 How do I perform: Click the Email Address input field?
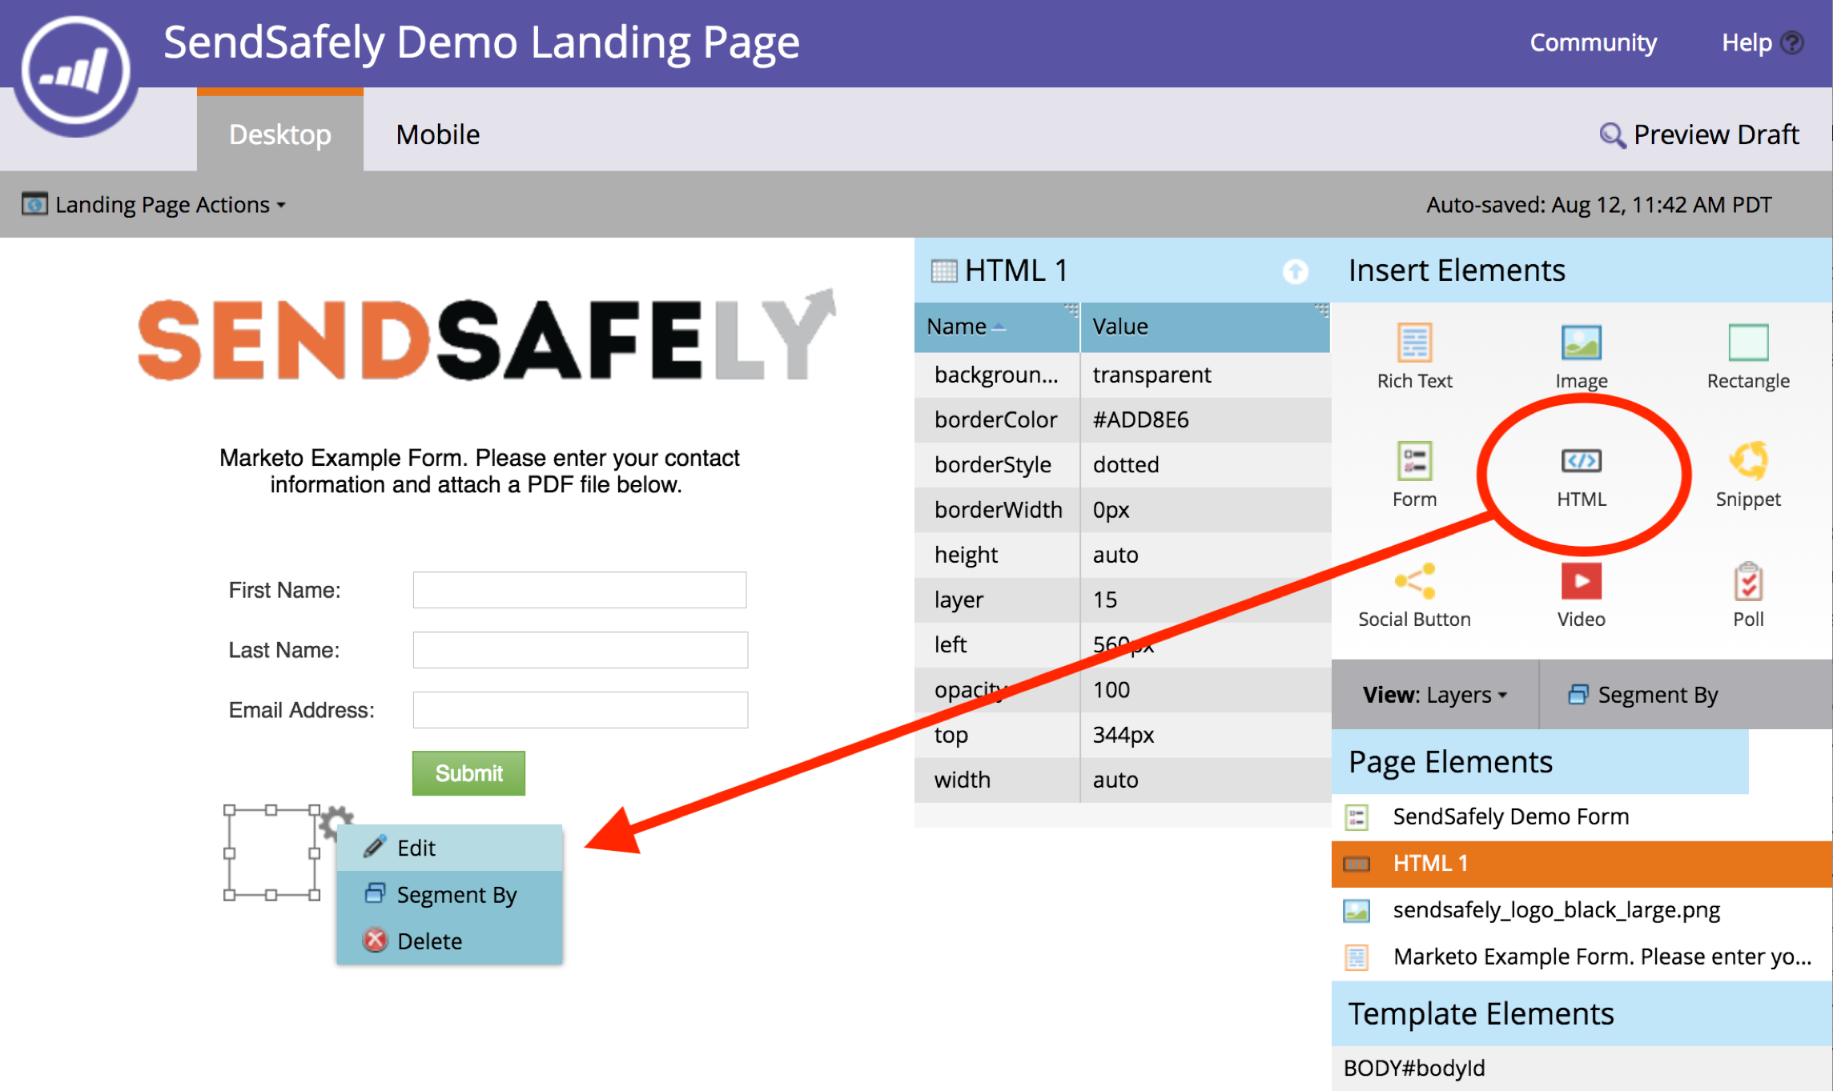pyautogui.click(x=580, y=710)
